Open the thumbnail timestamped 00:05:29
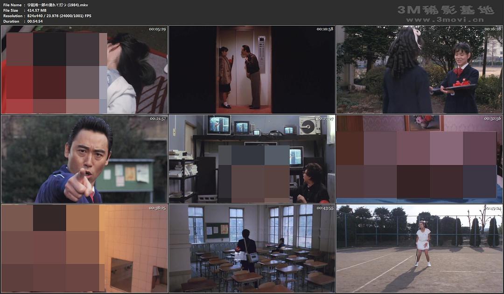The height and width of the screenshot is (294, 504). [x=84, y=70]
